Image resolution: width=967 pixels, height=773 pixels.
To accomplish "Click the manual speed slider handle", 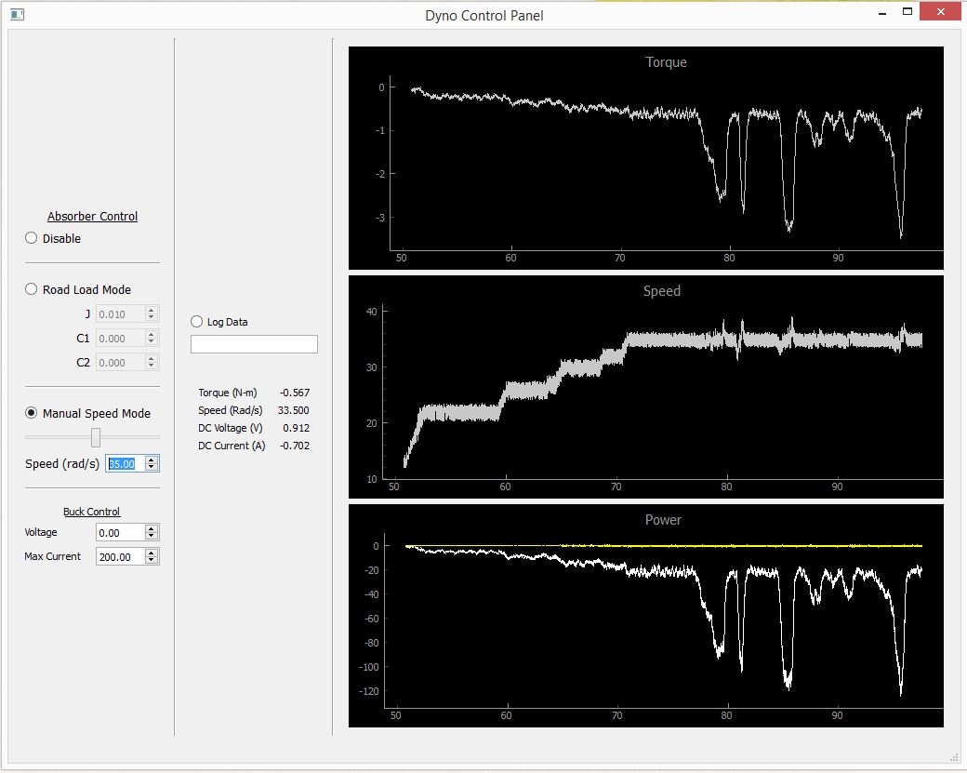I will coord(96,437).
